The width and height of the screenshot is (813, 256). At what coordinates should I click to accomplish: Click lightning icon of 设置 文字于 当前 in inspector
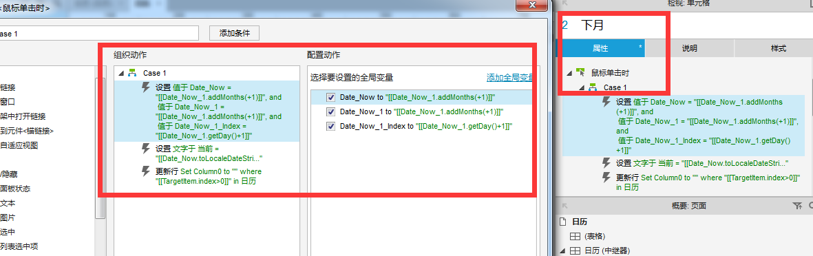pos(606,162)
